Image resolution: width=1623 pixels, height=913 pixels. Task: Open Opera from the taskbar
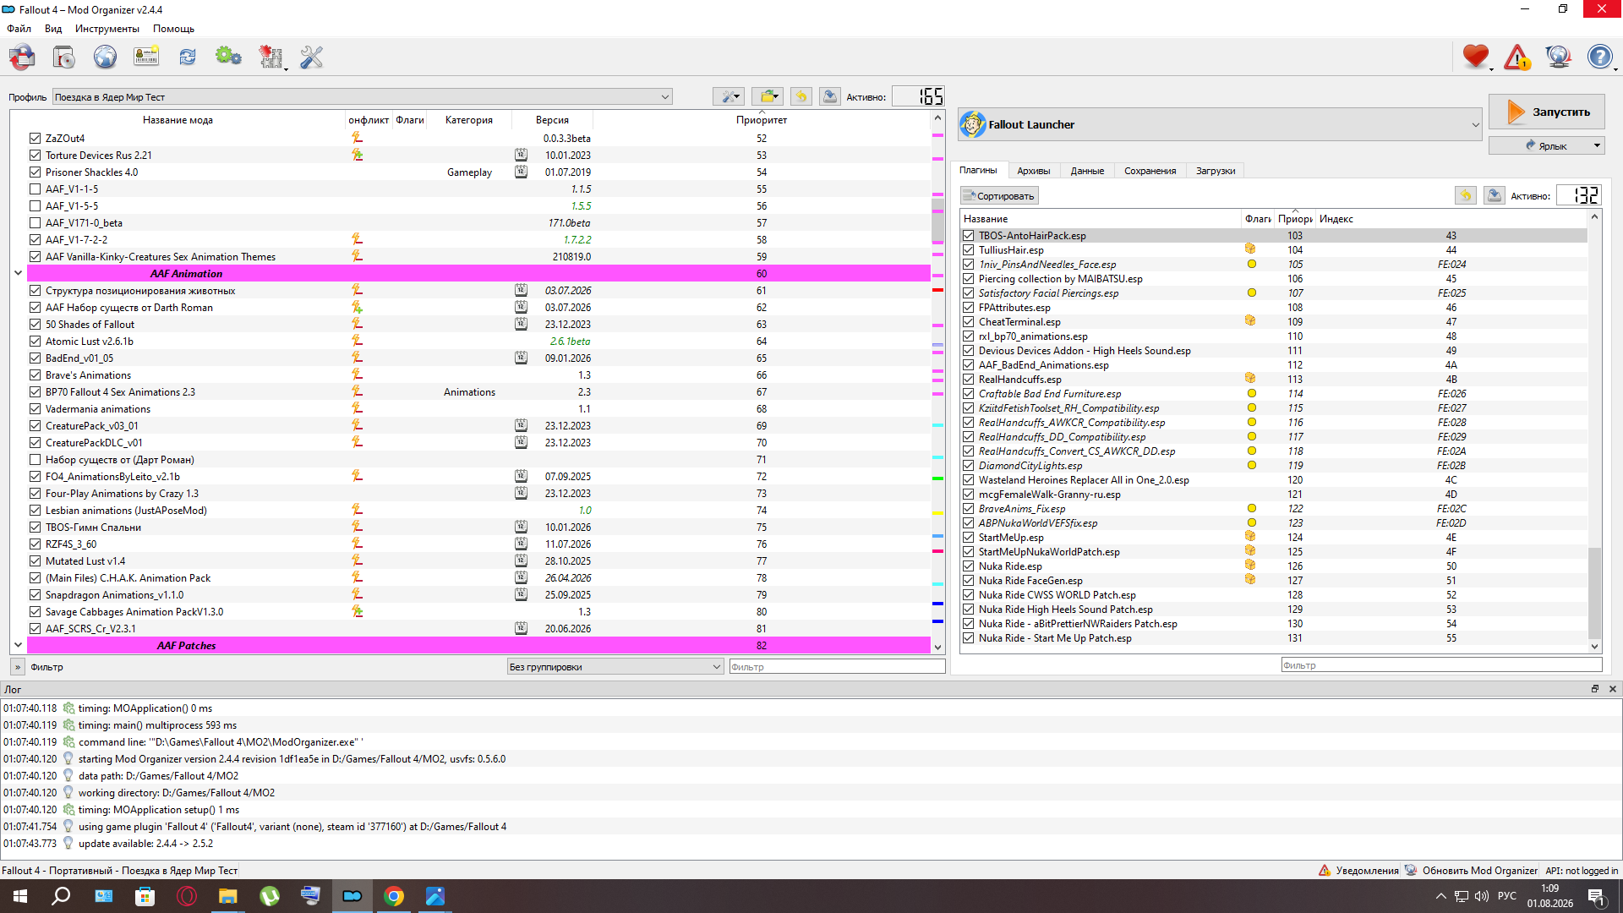click(187, 896)
